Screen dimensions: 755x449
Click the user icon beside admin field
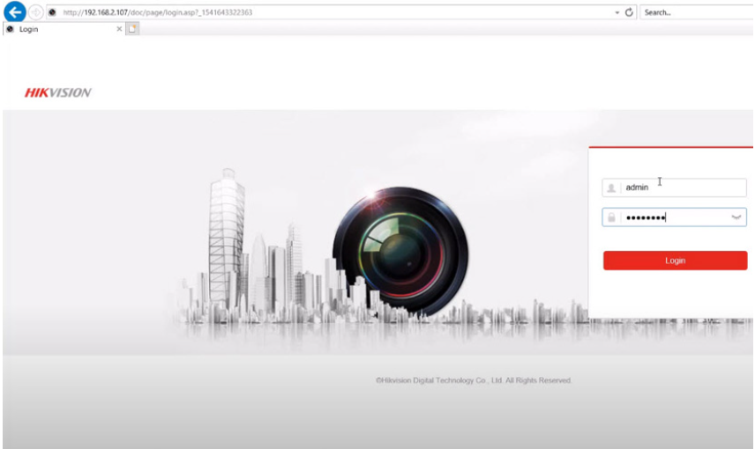(611, 188)
